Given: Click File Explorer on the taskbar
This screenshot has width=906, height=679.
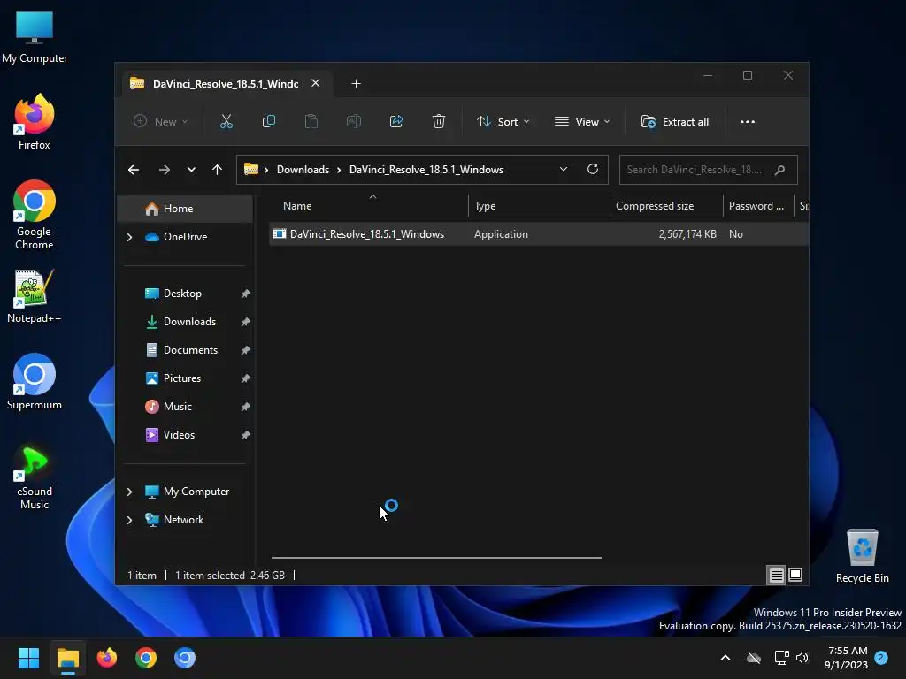Looking at the screenshot, I should (x=67, y=658).
